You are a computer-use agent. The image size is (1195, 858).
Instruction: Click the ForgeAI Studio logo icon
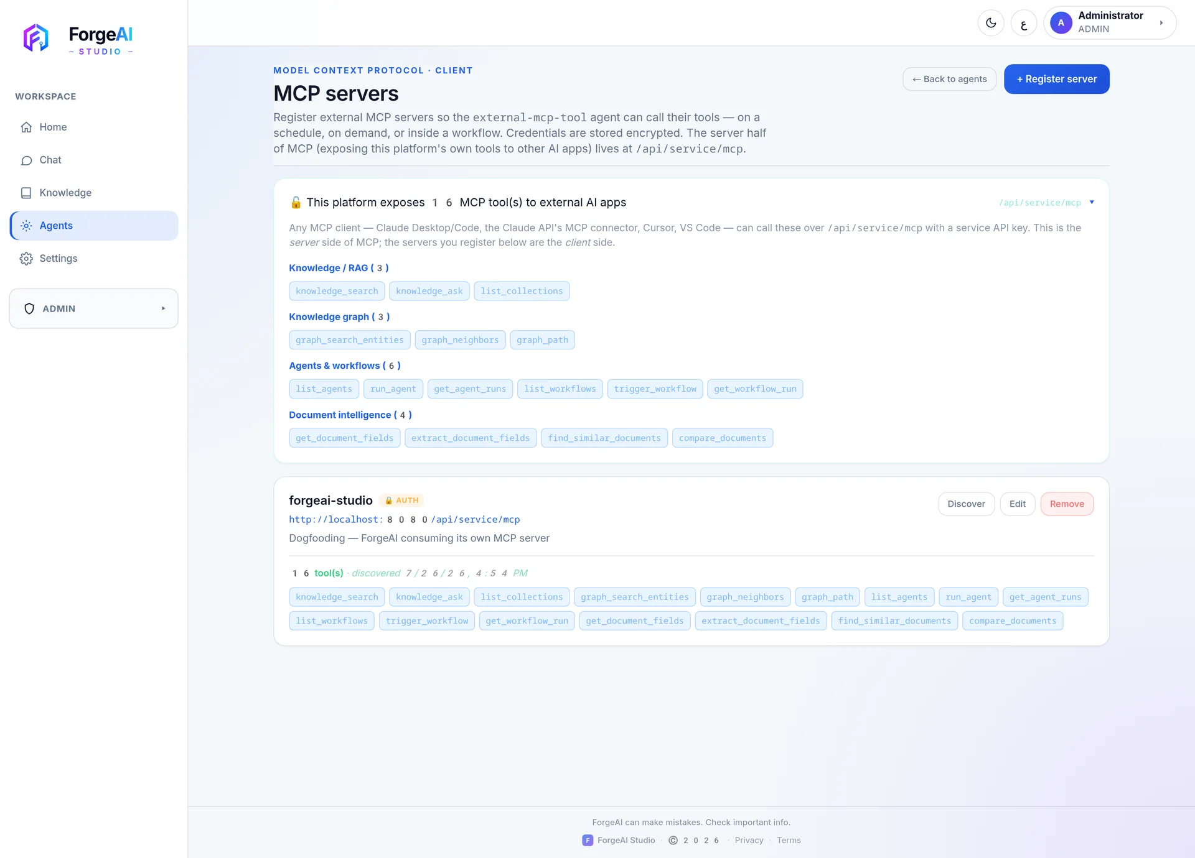(x=36, y=38)
